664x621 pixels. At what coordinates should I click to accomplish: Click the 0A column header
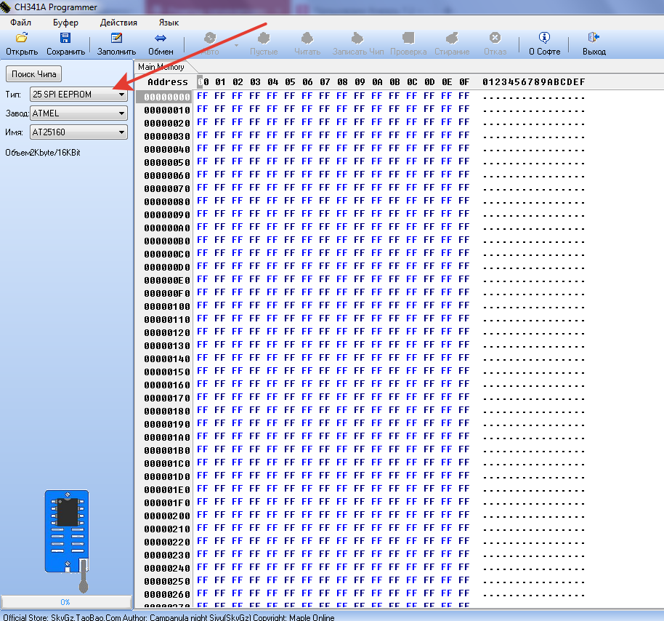(x=377, y=82)
